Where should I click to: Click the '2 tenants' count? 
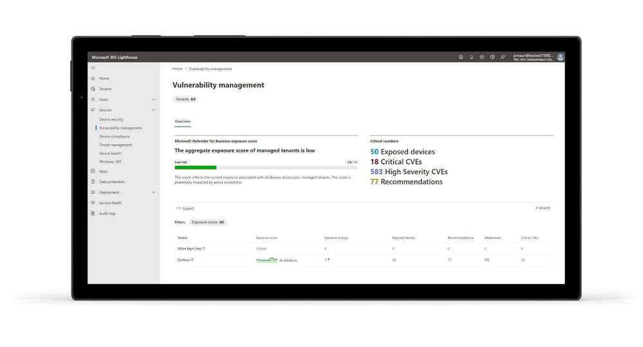pyautogui.click(x=543, y=208)
